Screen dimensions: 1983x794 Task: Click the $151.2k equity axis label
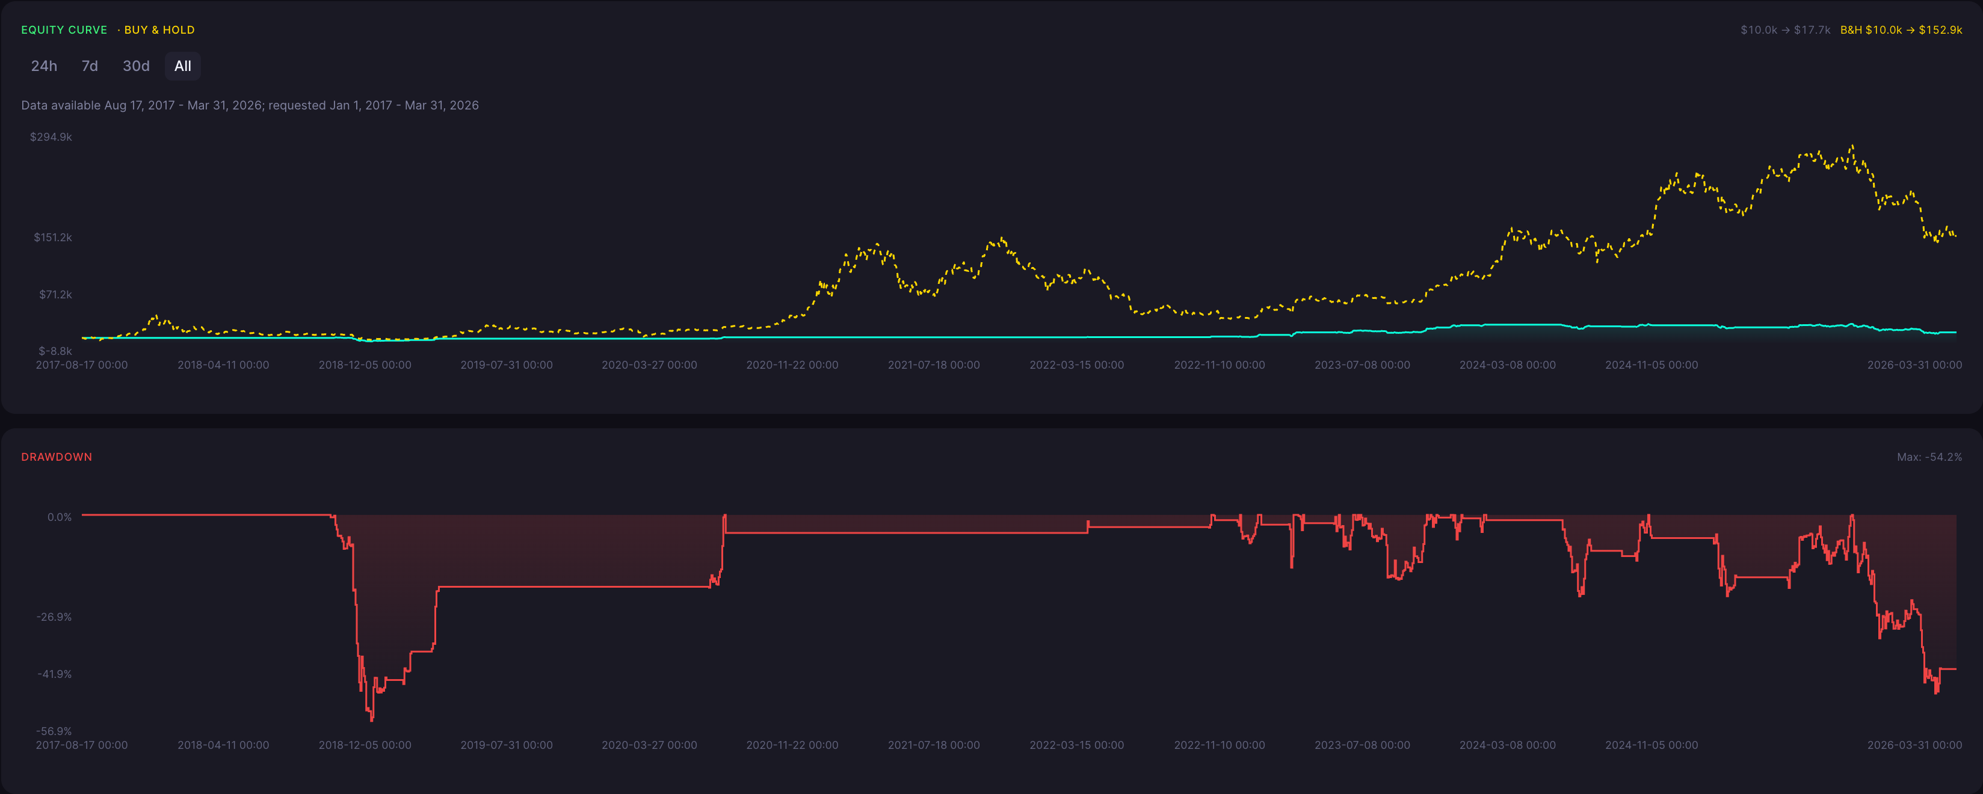tap(52, 238)
